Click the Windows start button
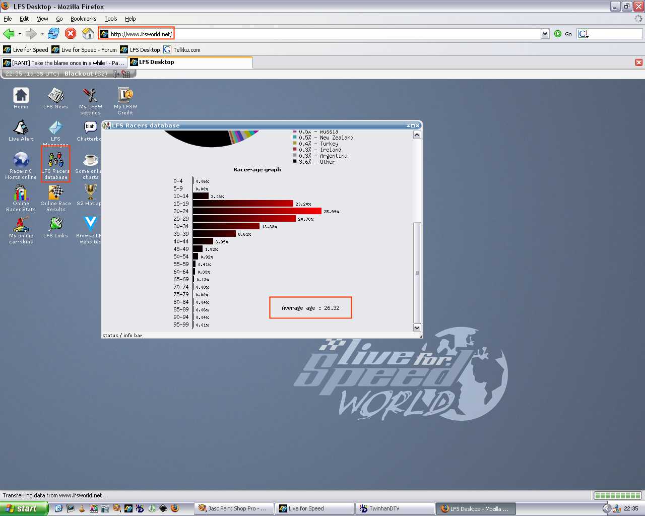 [24, 508]
